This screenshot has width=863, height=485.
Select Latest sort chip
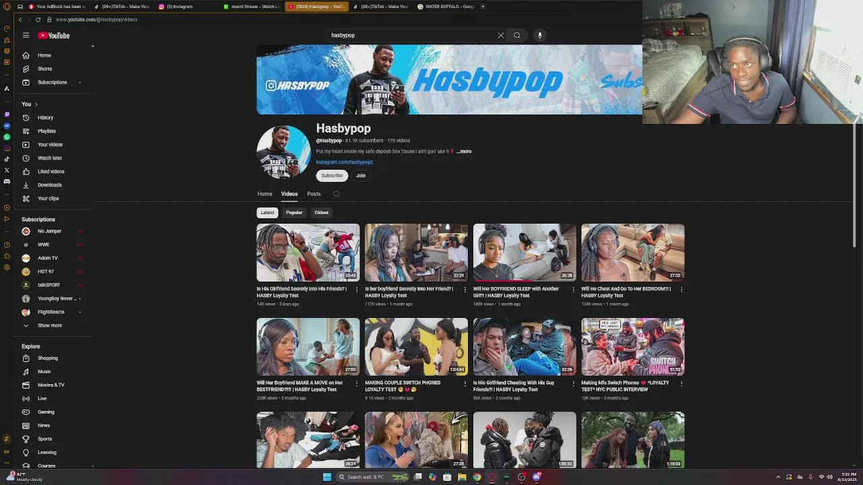pos(268,213)
